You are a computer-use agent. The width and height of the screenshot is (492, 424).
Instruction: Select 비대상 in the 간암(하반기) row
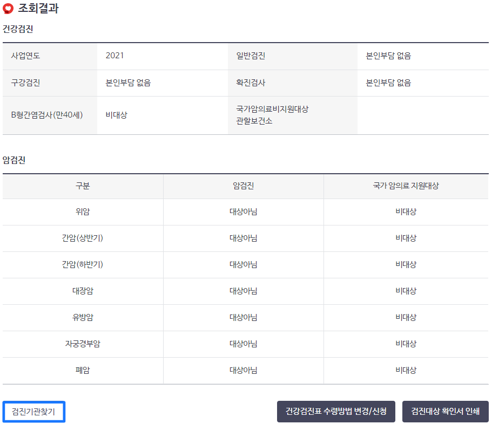tap(406, 265)
